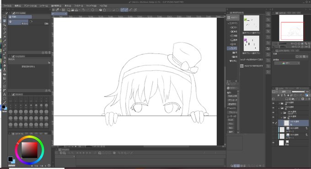This screenshot has height=169, width=311.
Task: Open the フィルター (Filter) menu
Action: point(79,6)
